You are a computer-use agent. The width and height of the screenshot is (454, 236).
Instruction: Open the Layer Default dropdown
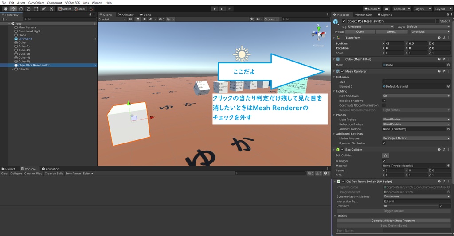tap(428, 27)
